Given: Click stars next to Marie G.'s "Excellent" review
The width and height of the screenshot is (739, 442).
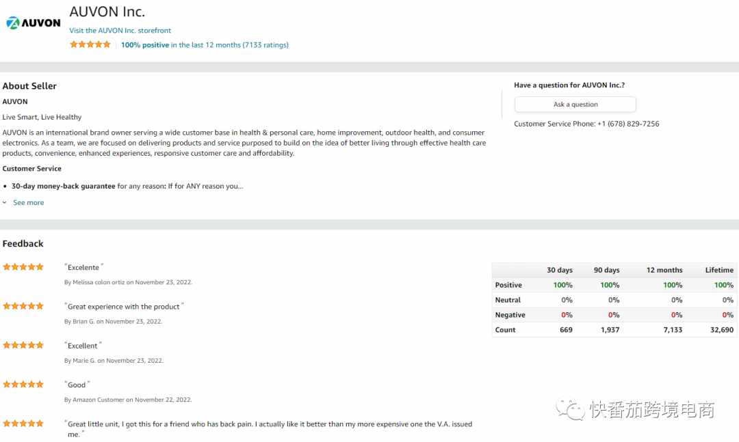Looking at the screenshot, I should point(23,345).
